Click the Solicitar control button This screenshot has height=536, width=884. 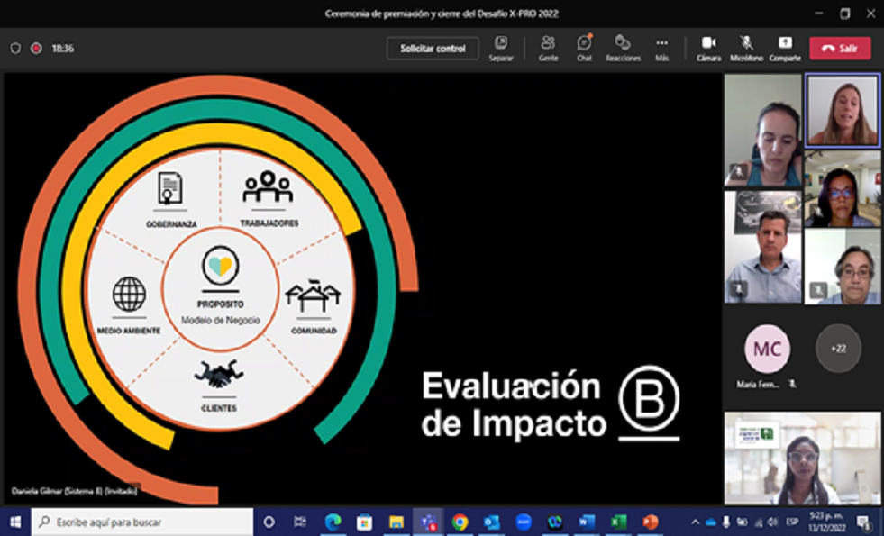tap(433, 49)
